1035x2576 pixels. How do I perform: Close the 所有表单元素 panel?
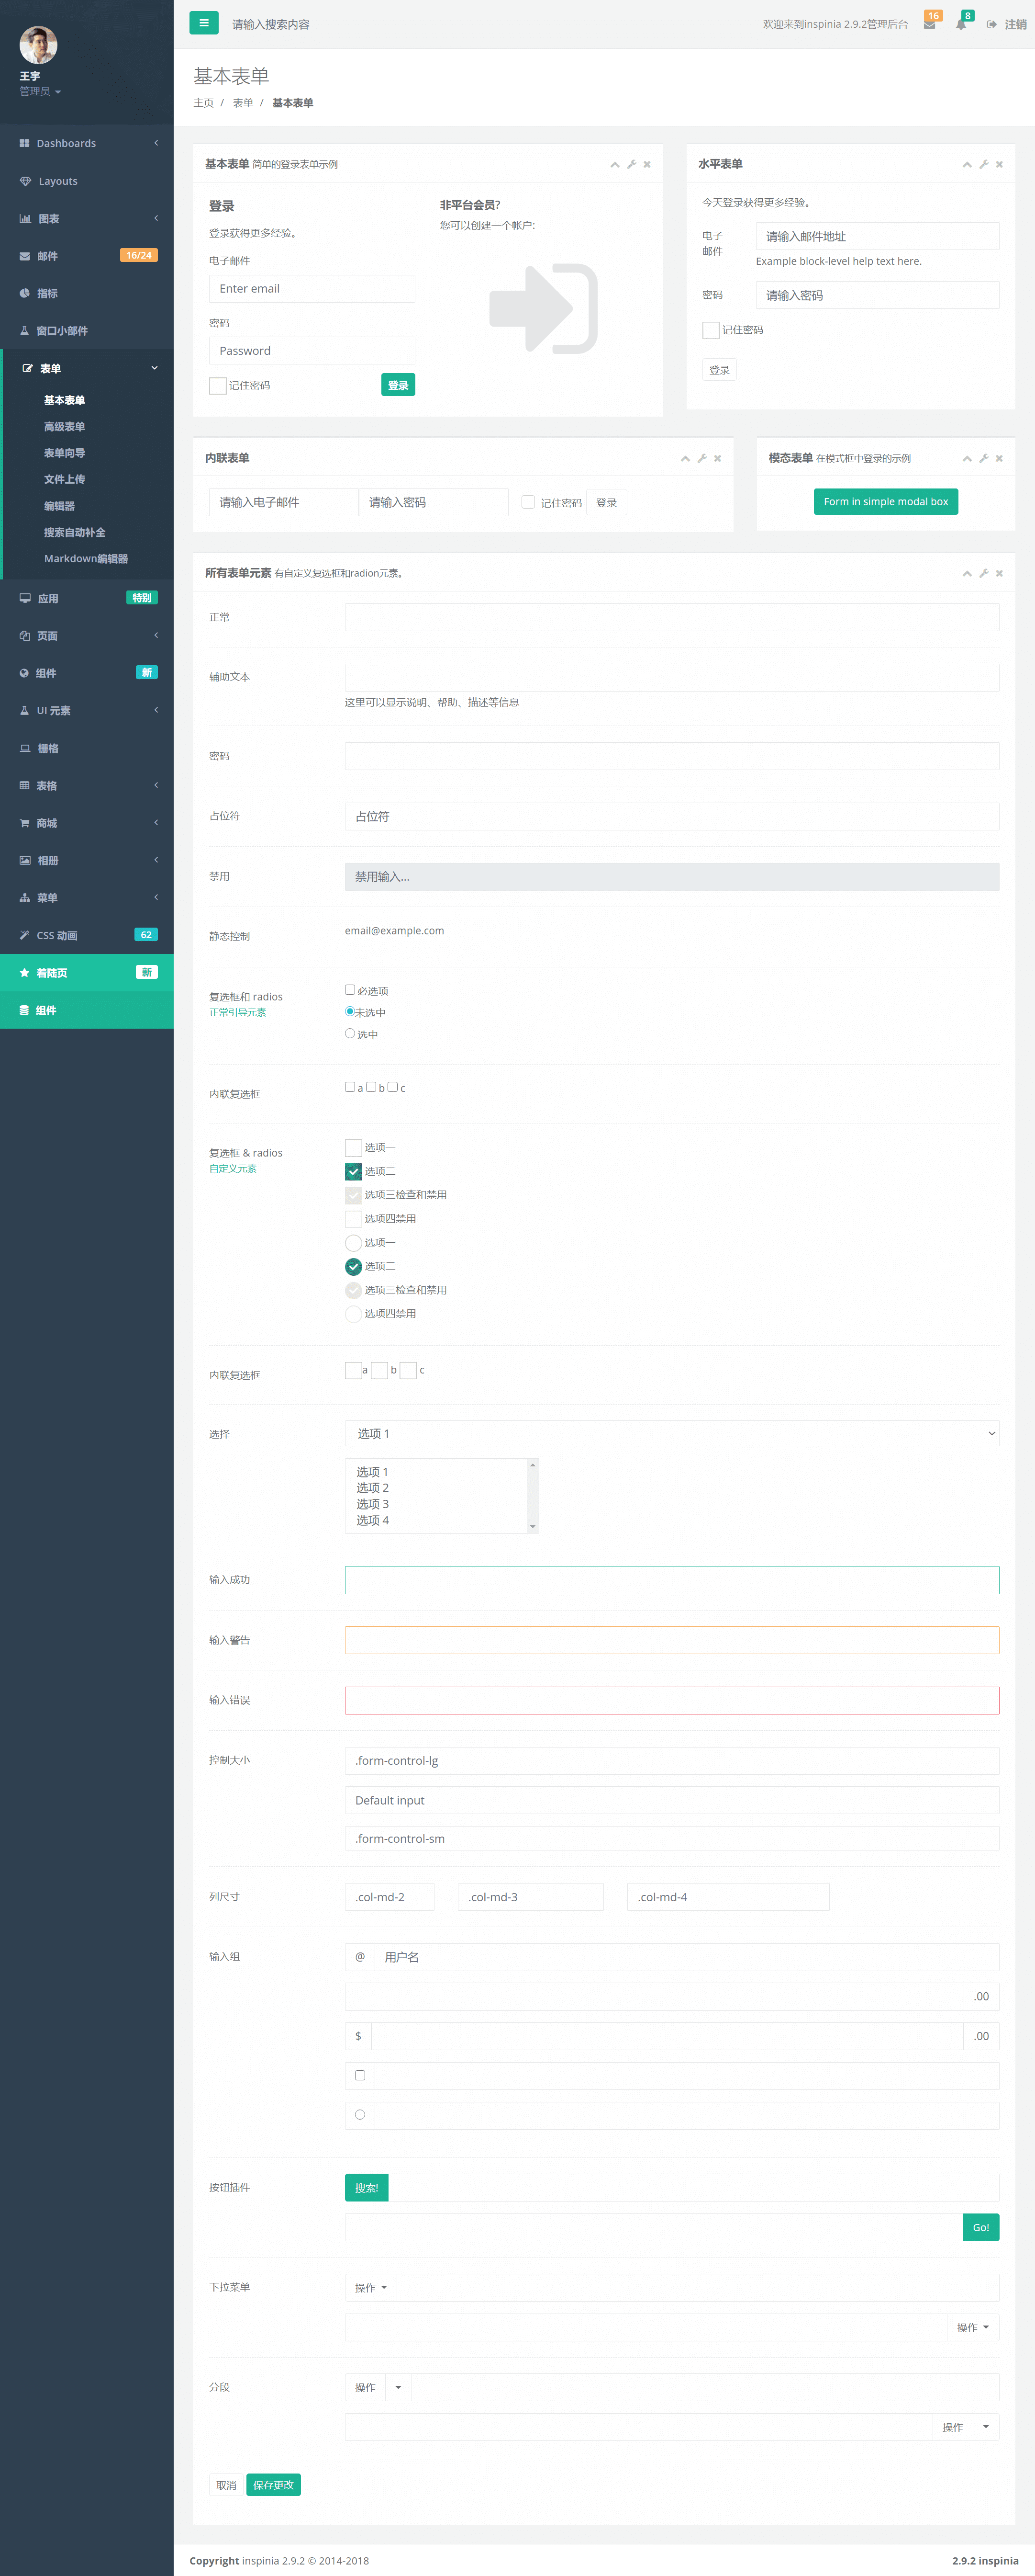coord(999,574)
